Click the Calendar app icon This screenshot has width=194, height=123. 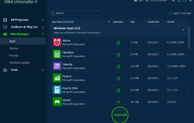point(57,66)
